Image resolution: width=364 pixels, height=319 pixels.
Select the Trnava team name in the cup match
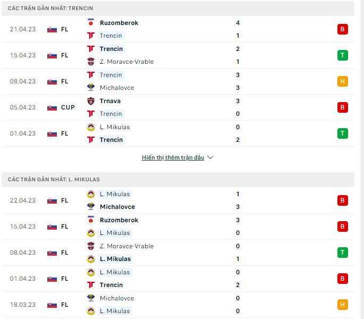pyautogui.click(x=110, y=101)
